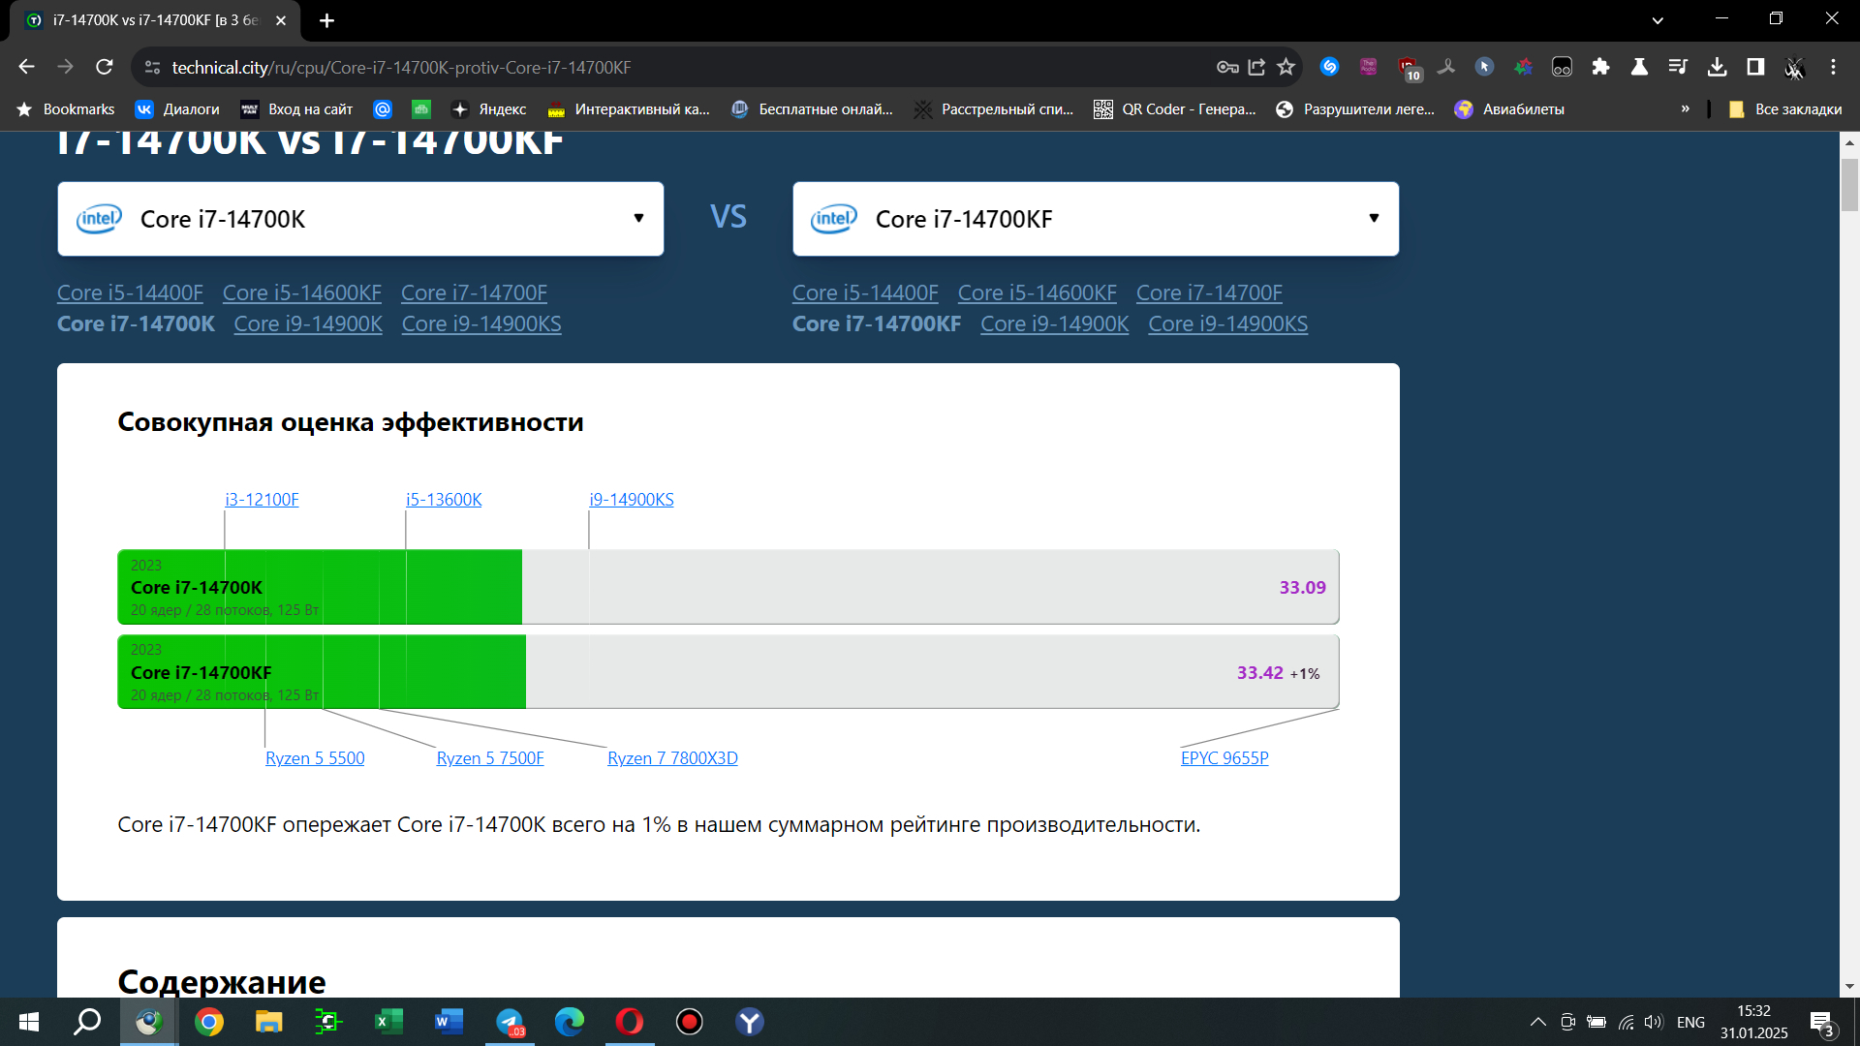
Task: Open a new browser tab
Action: coord(326,20)
